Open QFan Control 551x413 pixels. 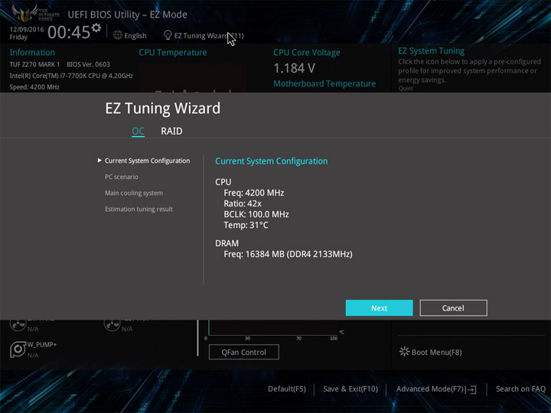click(x=244, y=352)
